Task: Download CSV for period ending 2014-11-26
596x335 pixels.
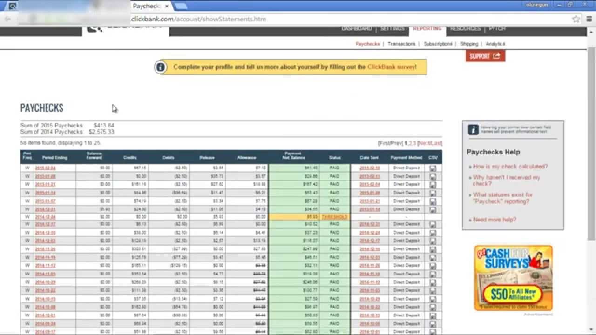Action: [433, 250]
